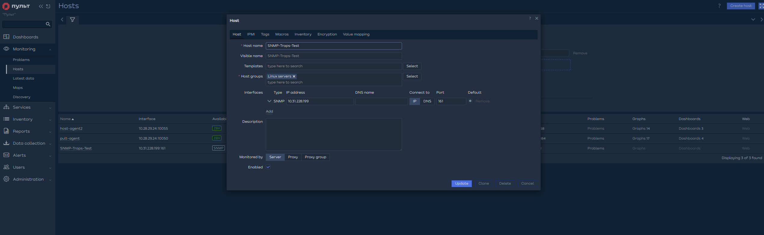Click the Administration gear icon
764x235 pixels.
(6, 179)
